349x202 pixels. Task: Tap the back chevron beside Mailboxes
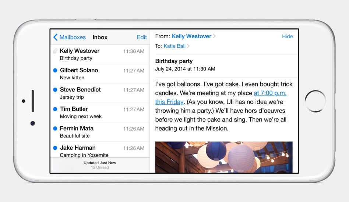[56, 37]
